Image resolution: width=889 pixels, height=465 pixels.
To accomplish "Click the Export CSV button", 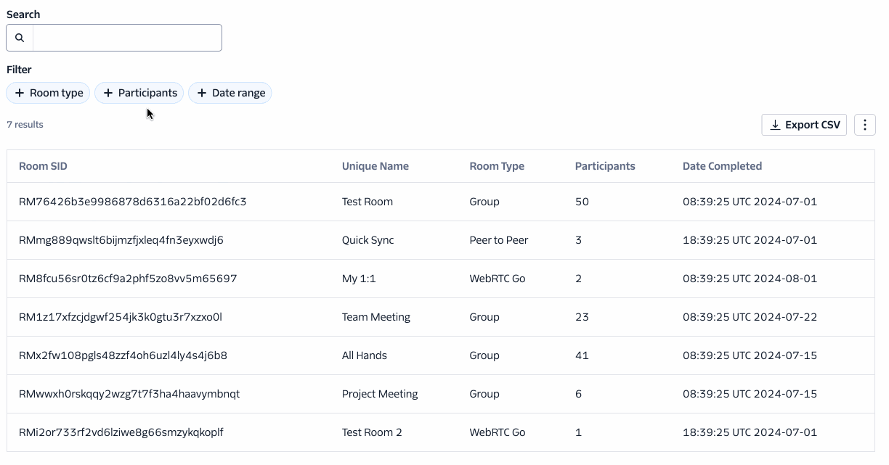I will (x=804, y=125).
